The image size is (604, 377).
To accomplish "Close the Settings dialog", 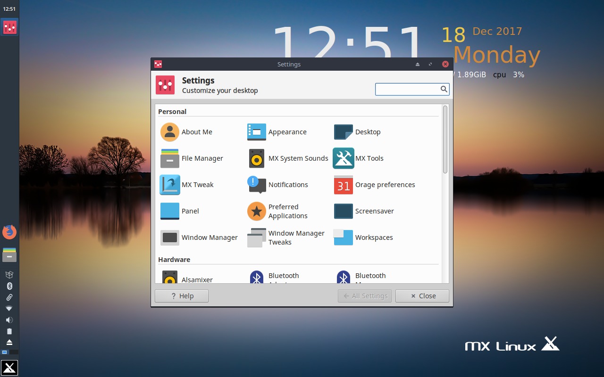I will (422, 296).
